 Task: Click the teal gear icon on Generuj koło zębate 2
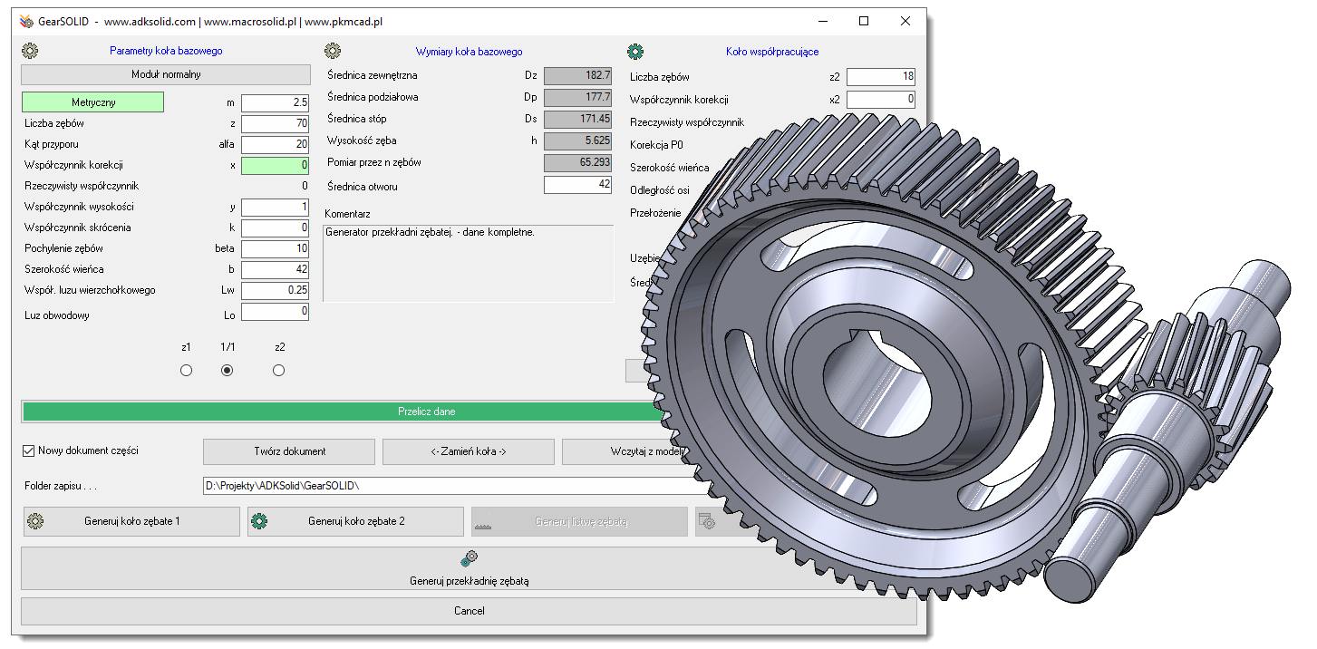pyautogui.click(x=259, y=521)
